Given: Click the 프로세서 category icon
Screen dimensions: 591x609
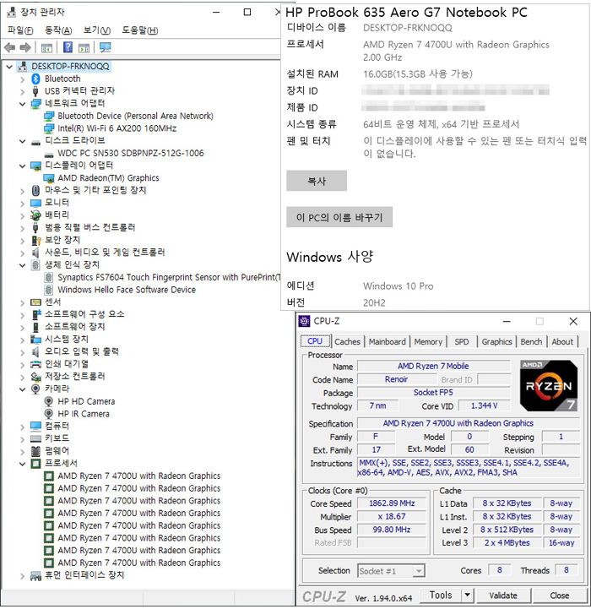Looking at the screenshot, I should [x=35, y=464].
